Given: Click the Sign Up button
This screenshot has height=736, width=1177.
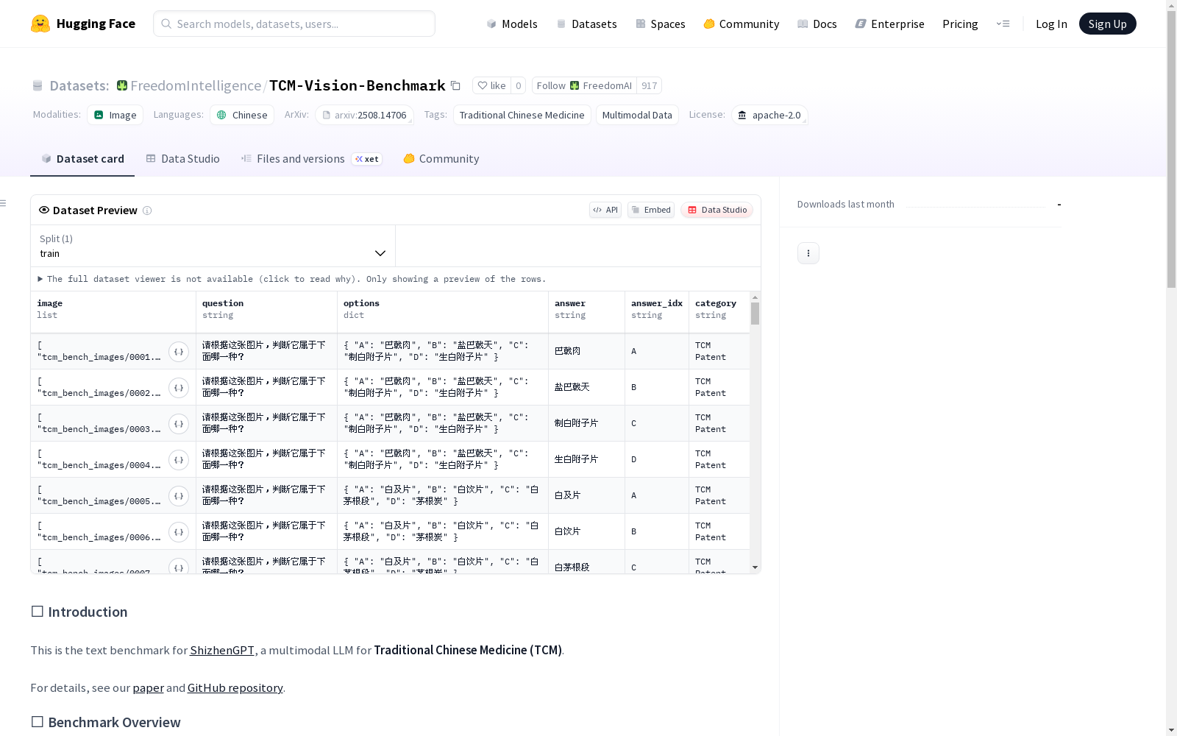Looking at the screenshot, I should click(1107, 24).
